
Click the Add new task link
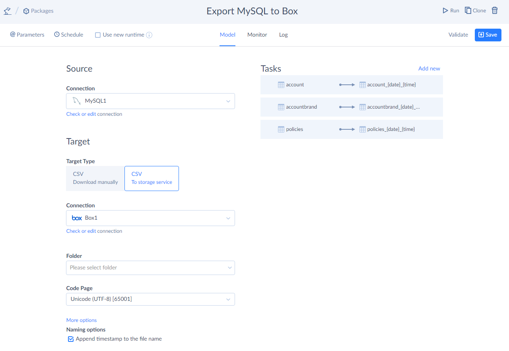click(x=429, y=68)
